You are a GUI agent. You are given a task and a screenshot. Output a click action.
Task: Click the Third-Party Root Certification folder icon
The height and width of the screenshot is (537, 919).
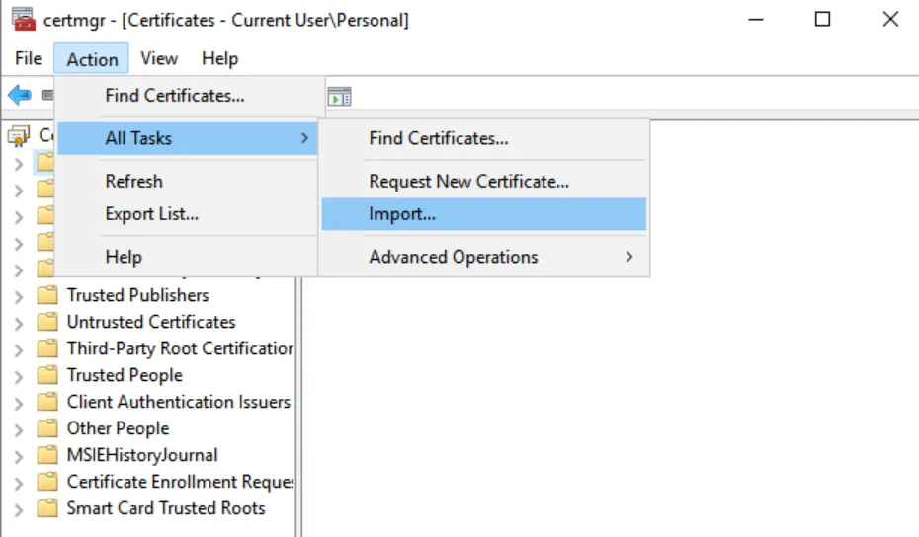47,348
